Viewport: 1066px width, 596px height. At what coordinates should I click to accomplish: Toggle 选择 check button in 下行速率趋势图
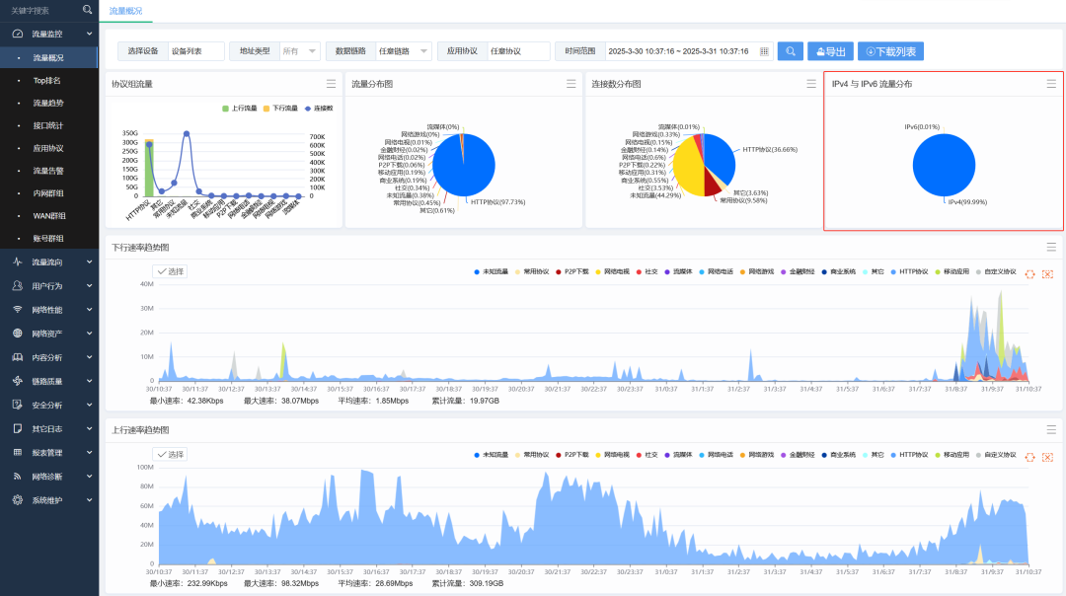pyautogui.click(x=170, y=271)
